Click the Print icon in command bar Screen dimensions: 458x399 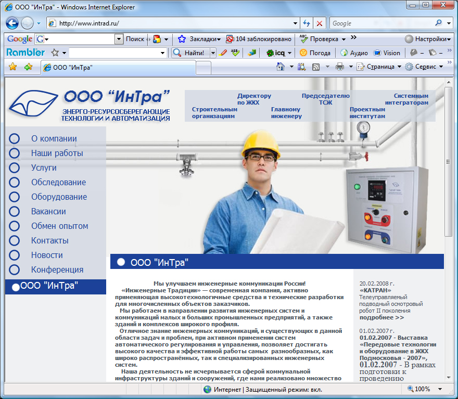pyautogui.click(x=339, y=67)
